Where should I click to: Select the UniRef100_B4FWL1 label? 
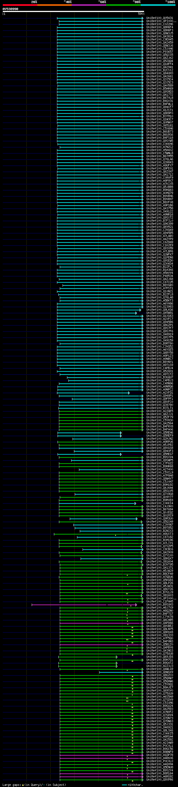(159, 104)
